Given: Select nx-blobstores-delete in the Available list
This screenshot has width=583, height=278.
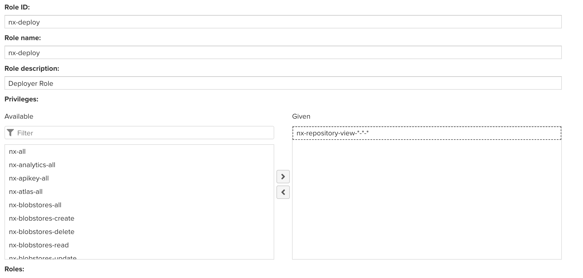Looking at the screenshot, I should [42, 232].
